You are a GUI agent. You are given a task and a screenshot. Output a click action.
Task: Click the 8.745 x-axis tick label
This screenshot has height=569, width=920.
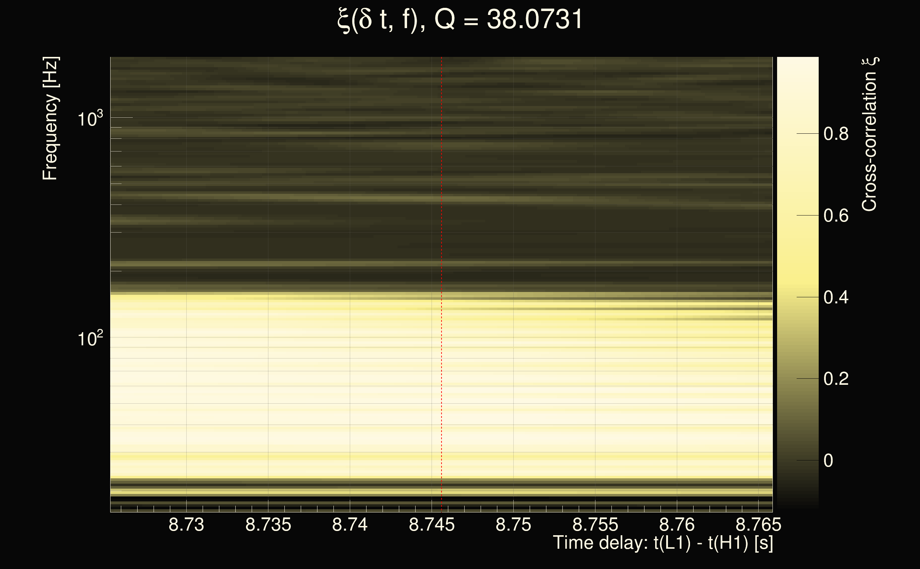coord(432,525)
